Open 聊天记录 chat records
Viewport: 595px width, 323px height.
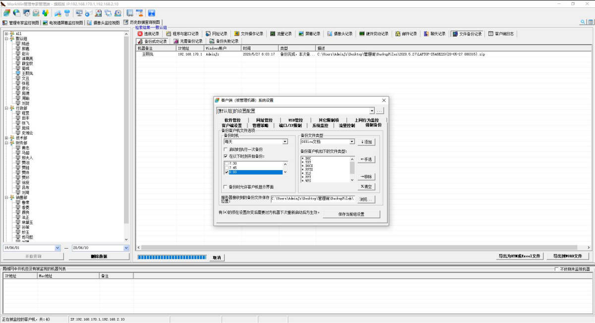(434, 34)
